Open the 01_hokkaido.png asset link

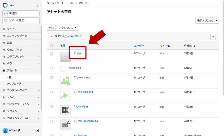pos(83,92)
